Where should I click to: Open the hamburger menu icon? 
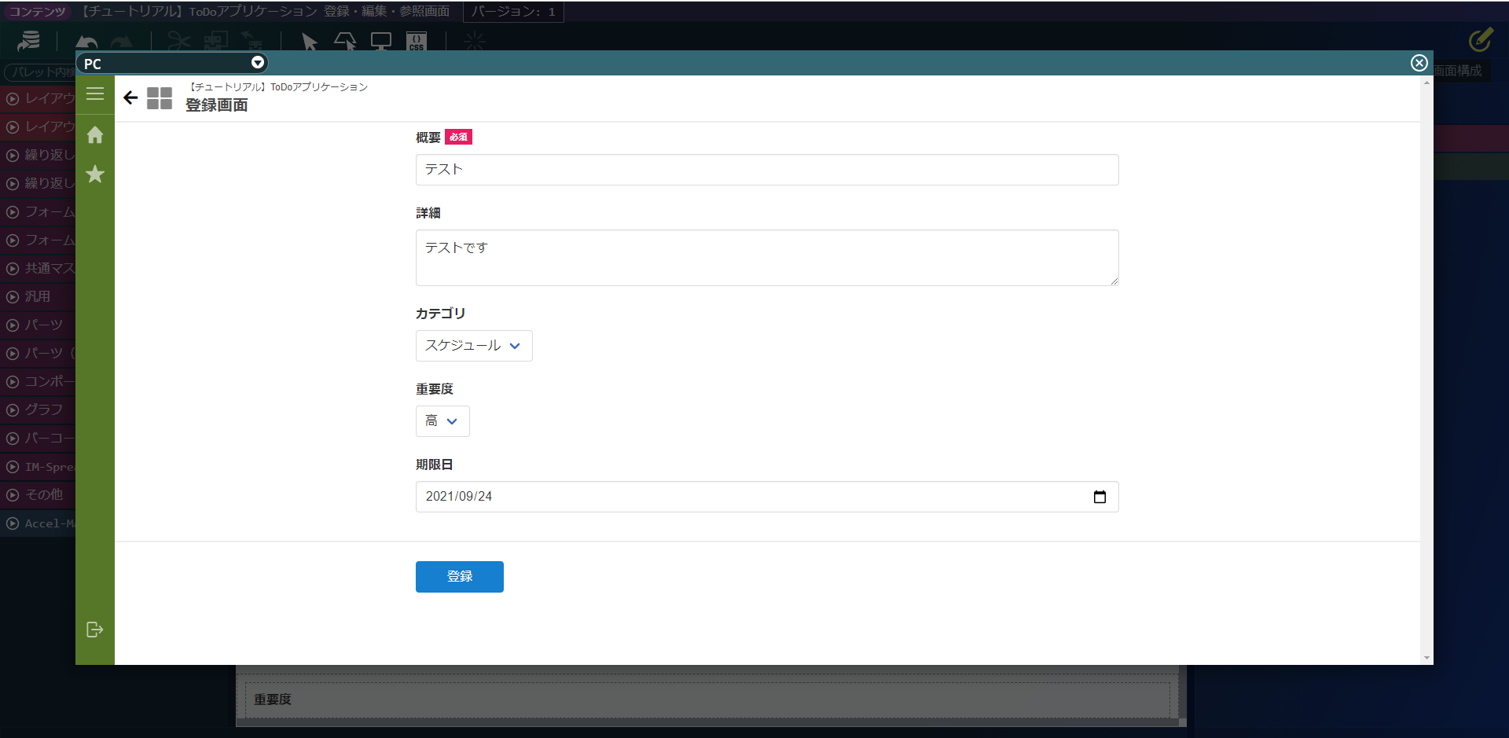[95, 94]
